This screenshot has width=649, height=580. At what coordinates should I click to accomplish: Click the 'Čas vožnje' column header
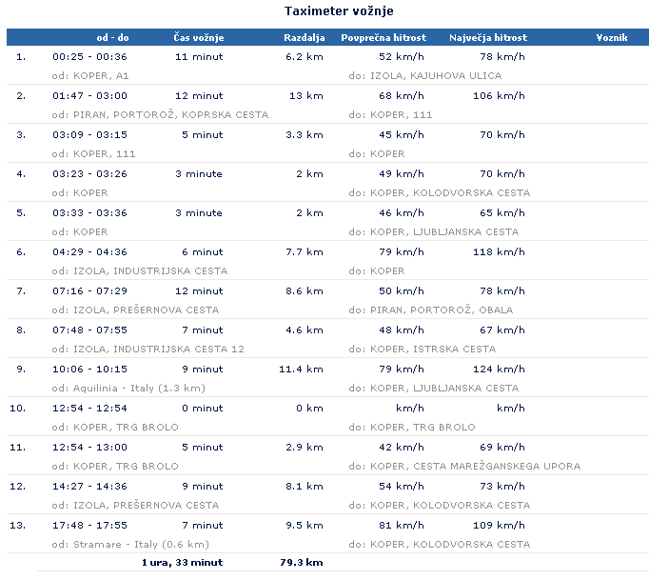(199, 38)
